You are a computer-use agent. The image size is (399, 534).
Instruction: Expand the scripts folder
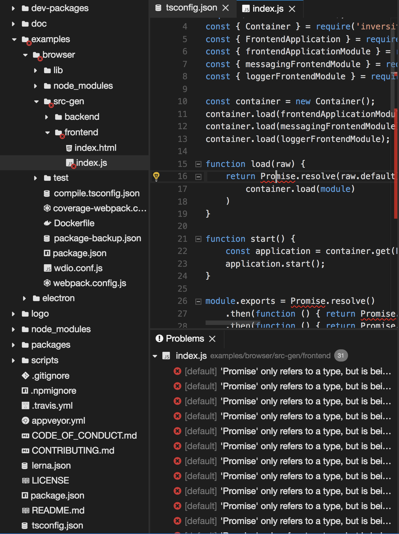click(13, 360)
